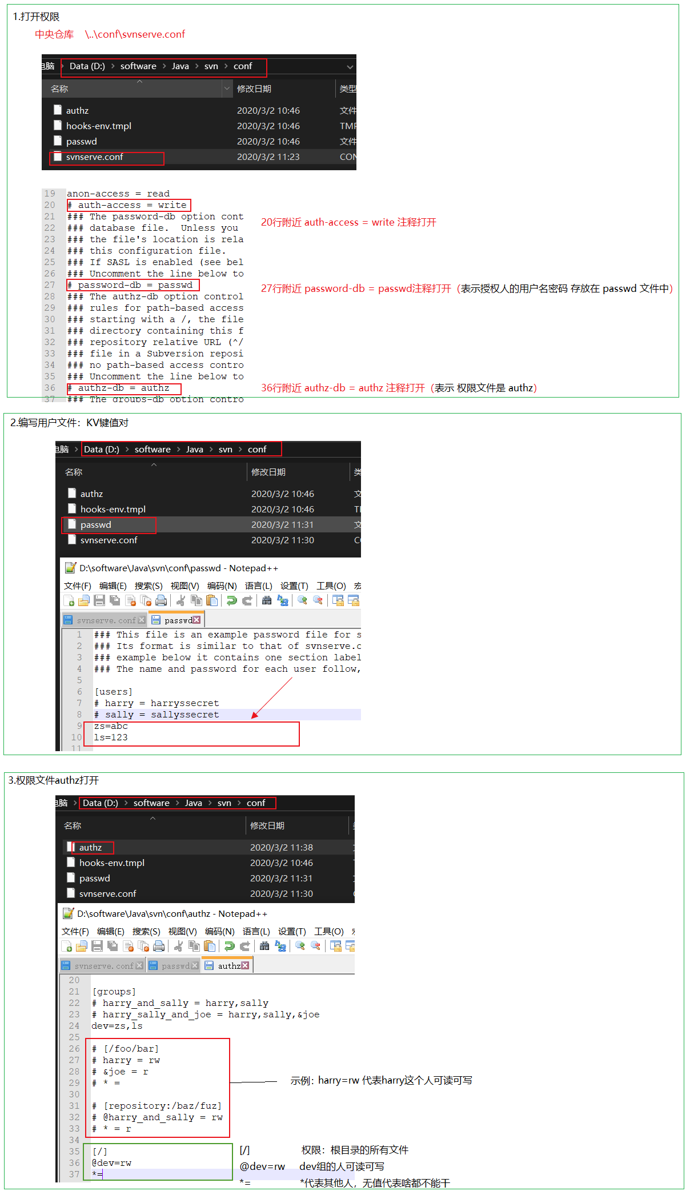This screenshot has width=690, height=1195.
Task: Click Save icon in authz Notepad++ toolbar
Action: click(x=97, y=946)
